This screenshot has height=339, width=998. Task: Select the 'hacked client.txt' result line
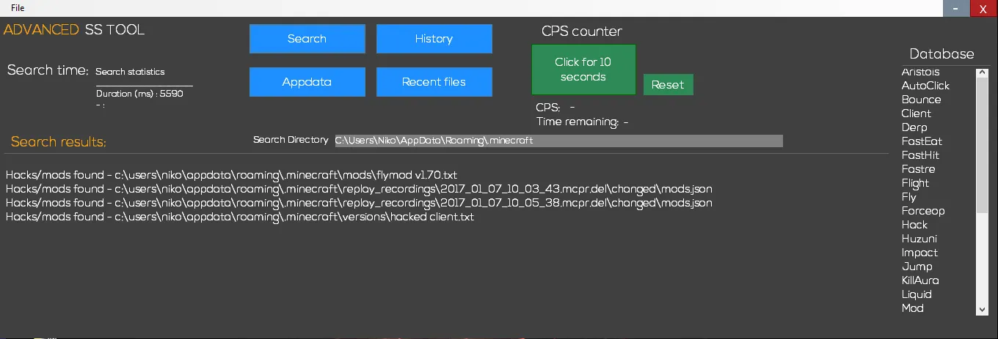pyautogui.click(x=239, y=217)
